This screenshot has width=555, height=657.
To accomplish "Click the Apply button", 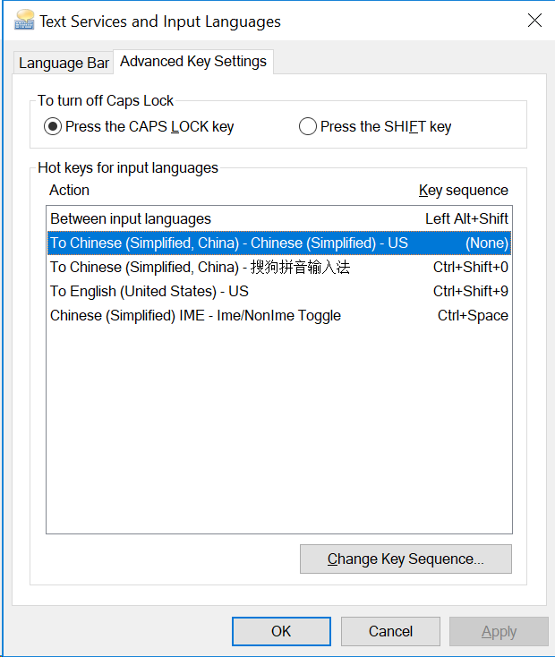I will tap(499, 631).
